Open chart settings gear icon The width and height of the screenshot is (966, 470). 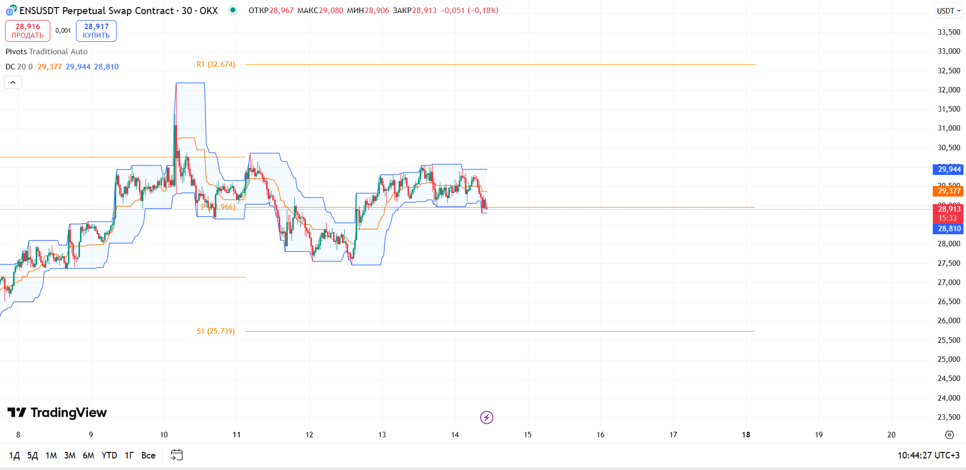(x=949, y=435)
